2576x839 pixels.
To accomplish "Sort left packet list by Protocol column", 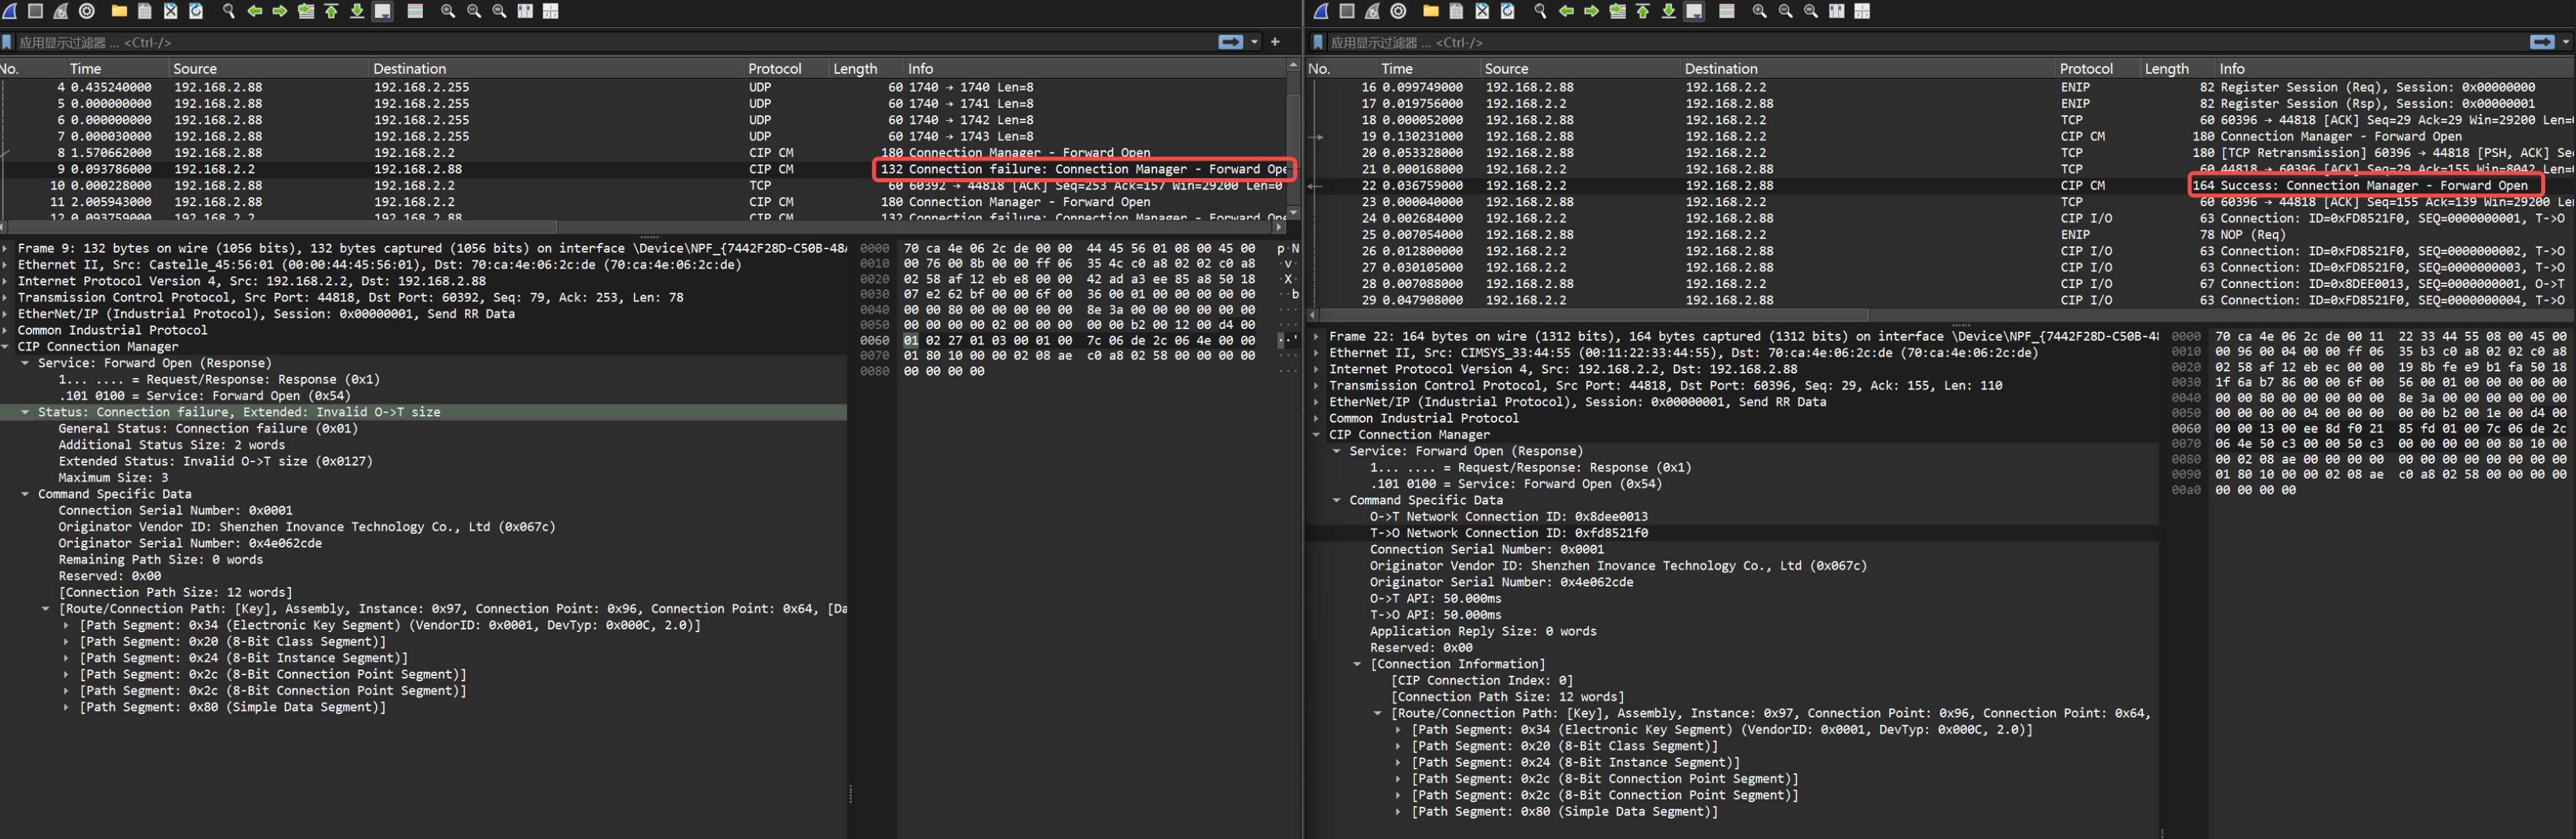I will [774, 69].
